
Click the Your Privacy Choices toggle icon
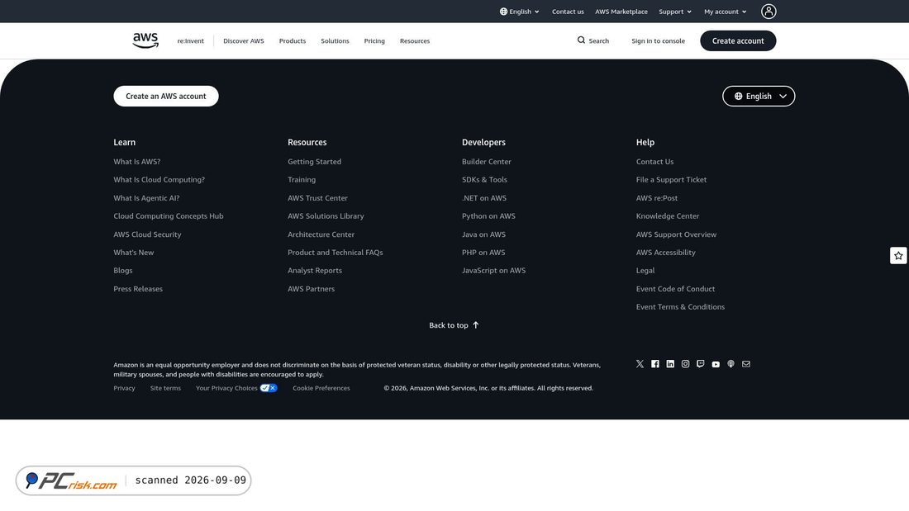[x=269, y=388]
